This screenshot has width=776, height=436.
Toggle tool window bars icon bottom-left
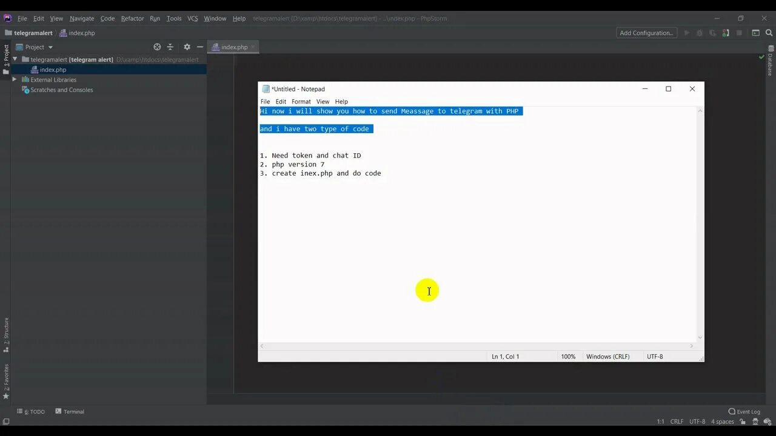6,421
